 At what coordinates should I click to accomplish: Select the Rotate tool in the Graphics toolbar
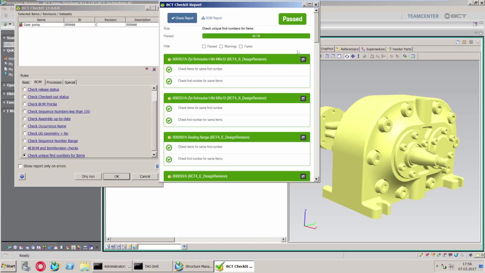(347, 56)
